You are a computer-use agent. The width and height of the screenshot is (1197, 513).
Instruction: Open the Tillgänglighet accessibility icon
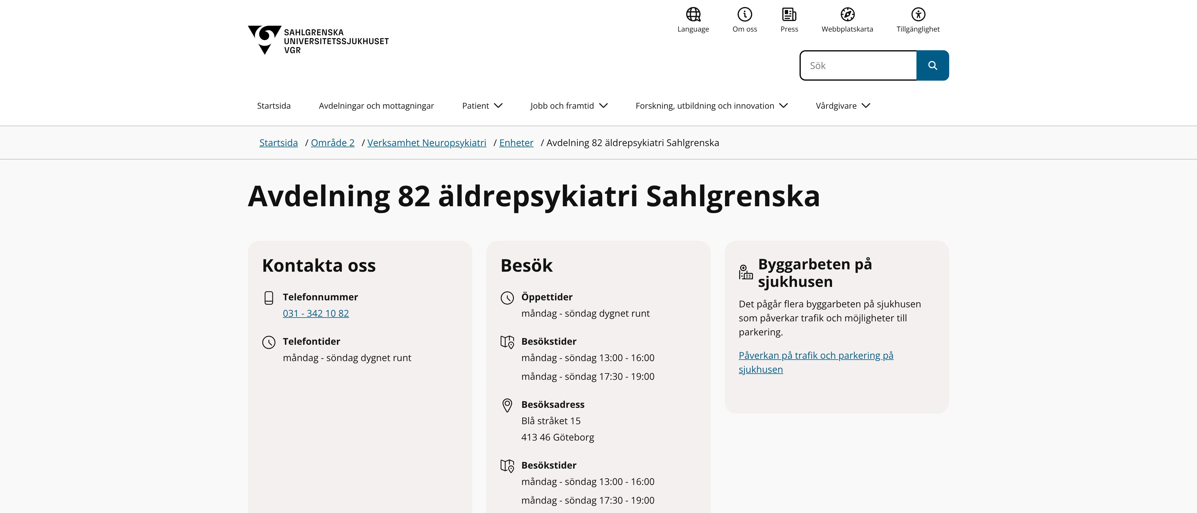pos(918,14)
